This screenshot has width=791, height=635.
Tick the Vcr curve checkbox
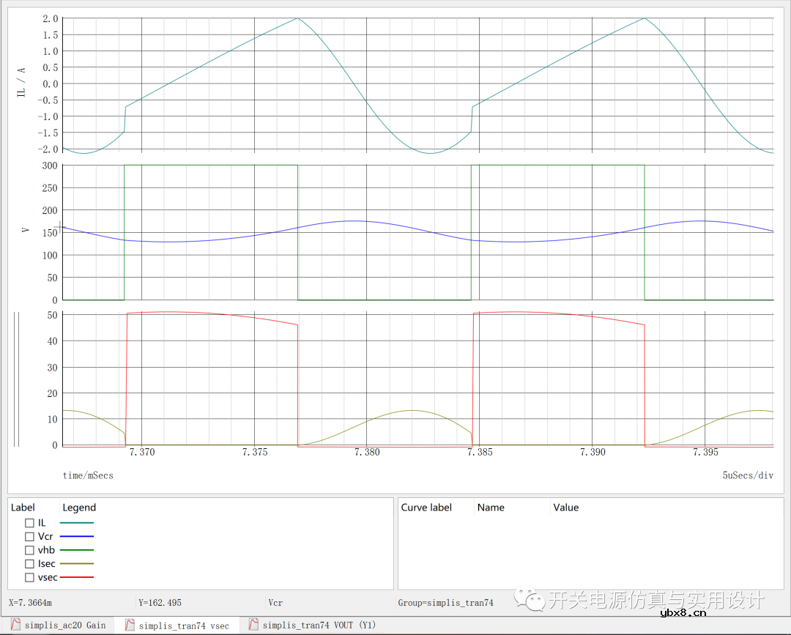click(30, 537)
